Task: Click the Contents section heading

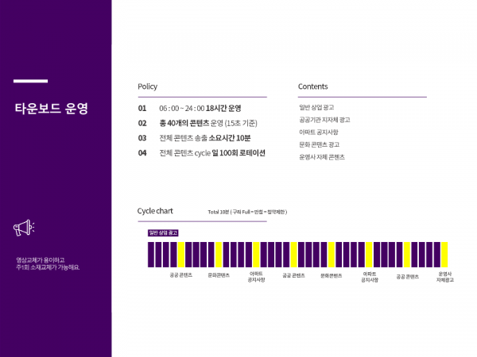Action: 312,86
